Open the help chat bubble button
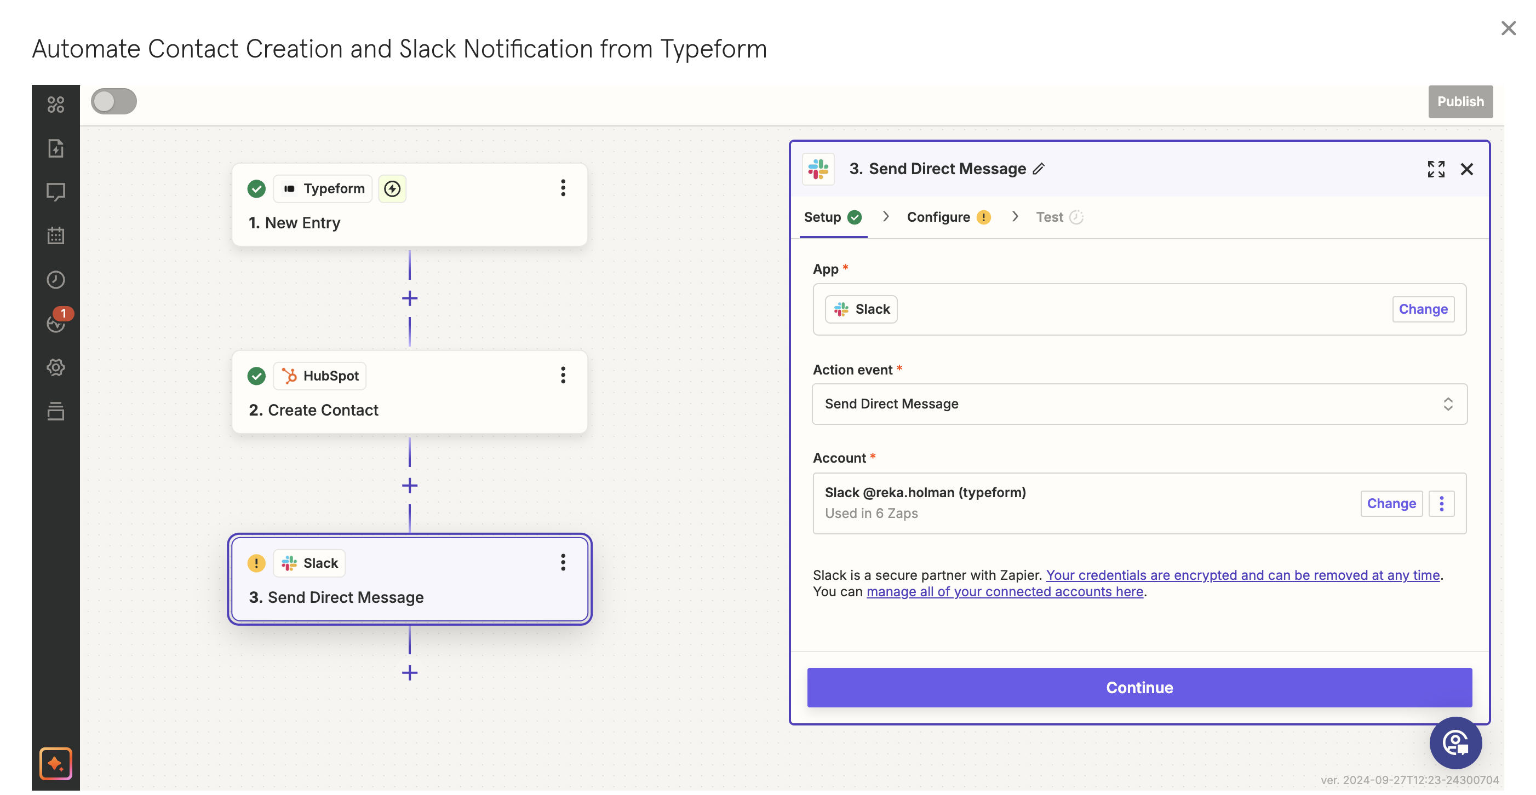This screenshot has height=795, width=1536. tap(1455, 742)
